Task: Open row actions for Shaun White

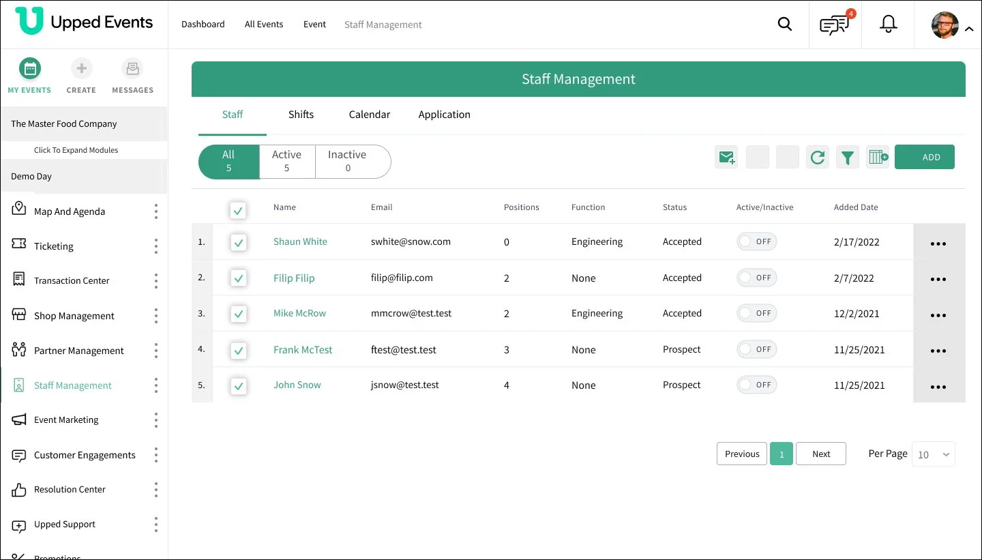Action: tap(938, 244)
